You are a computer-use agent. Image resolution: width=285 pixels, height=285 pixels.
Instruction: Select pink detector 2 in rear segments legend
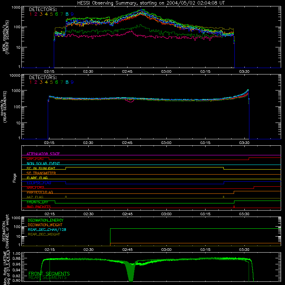(x=36, y=82)
